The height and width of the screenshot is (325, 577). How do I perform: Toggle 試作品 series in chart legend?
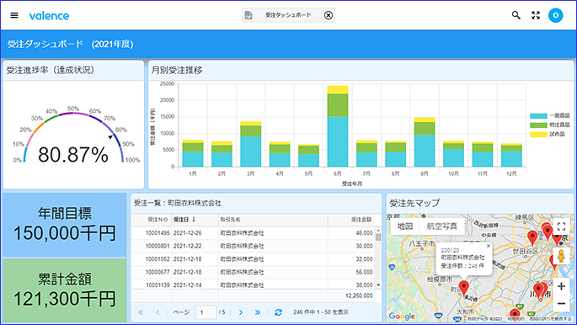coord(548,134)
